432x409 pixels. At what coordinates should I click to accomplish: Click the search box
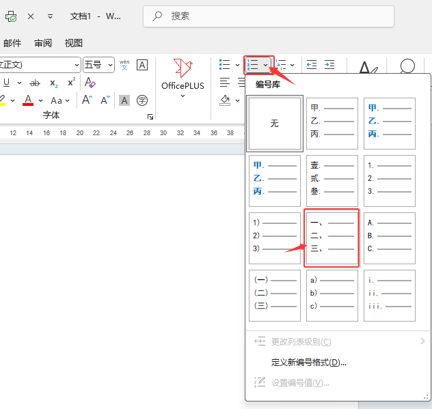click(x=269, y=16)
